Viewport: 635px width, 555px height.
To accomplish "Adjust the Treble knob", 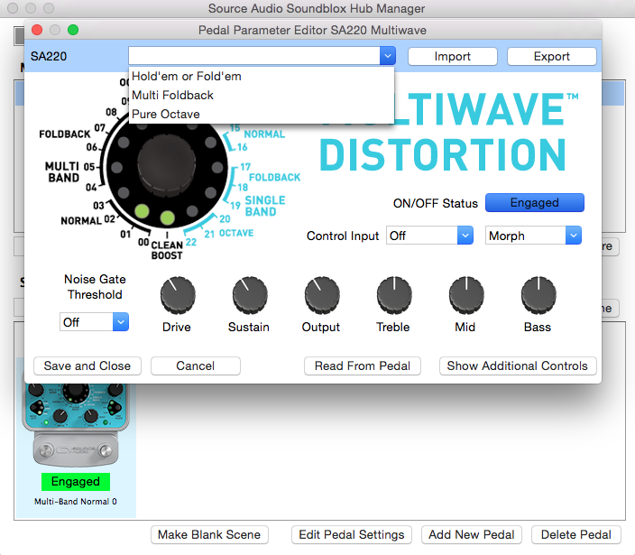I will (x=394, y=295).
